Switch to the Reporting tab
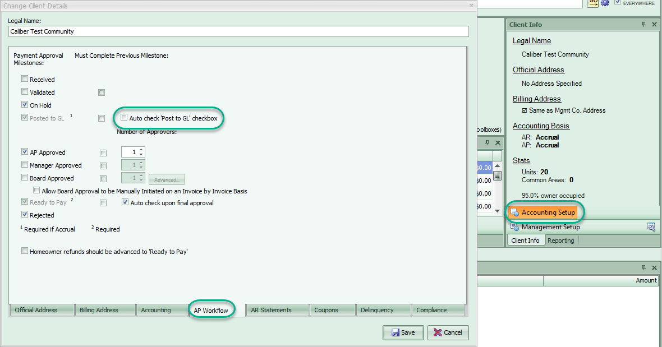This screenshot has height=347, width=662. point(560,240)
